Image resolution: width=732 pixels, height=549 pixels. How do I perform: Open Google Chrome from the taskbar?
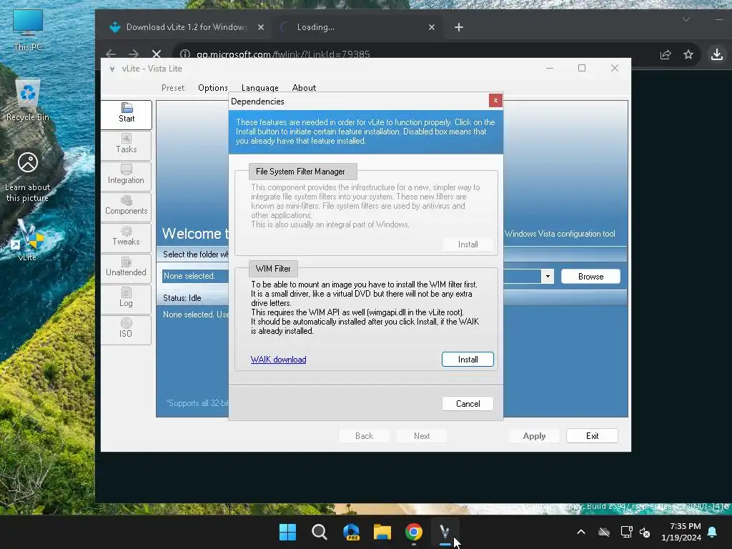(x=414, y=532)
